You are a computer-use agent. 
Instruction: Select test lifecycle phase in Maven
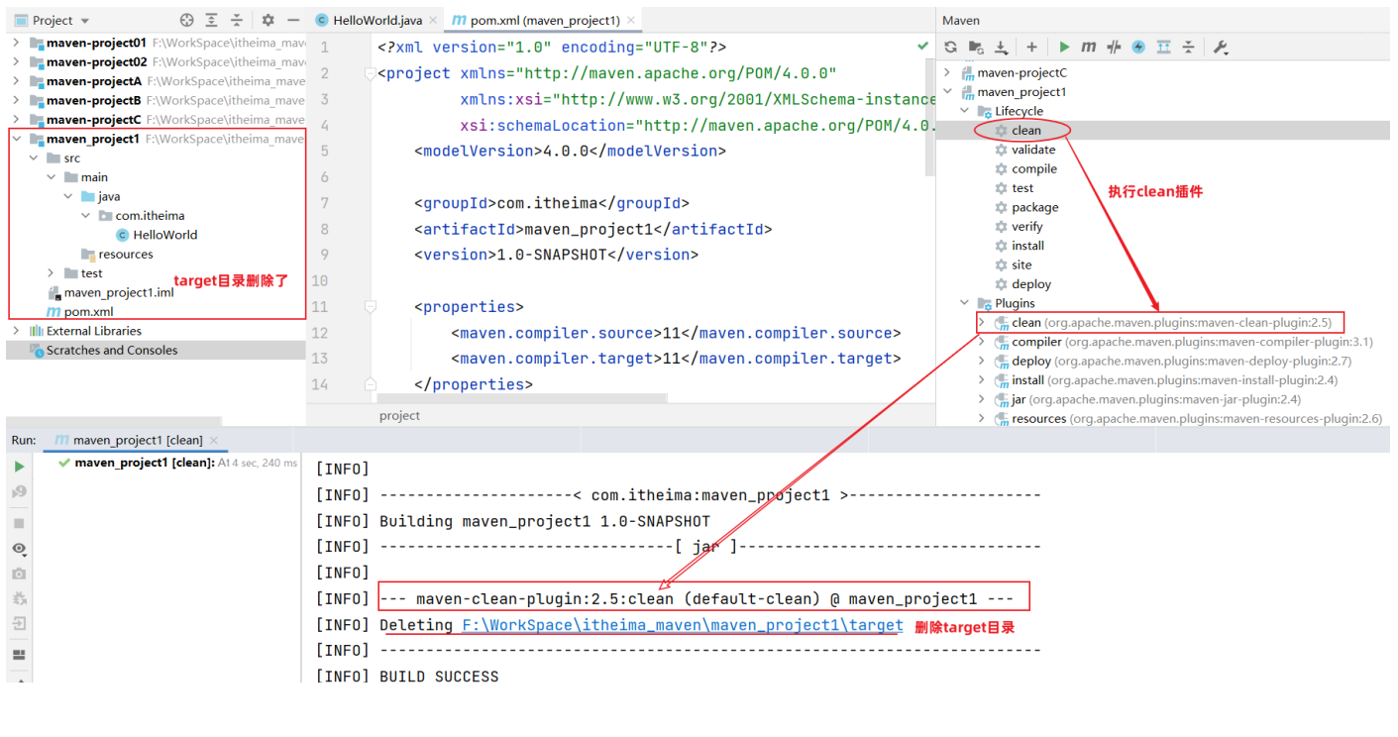1015,188
